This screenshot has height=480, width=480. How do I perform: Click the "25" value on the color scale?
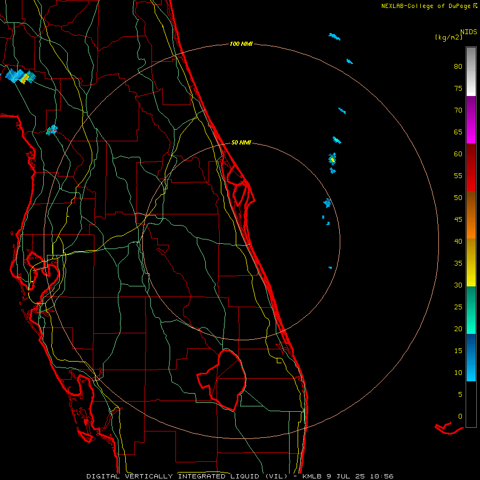[x=458, y=307]
